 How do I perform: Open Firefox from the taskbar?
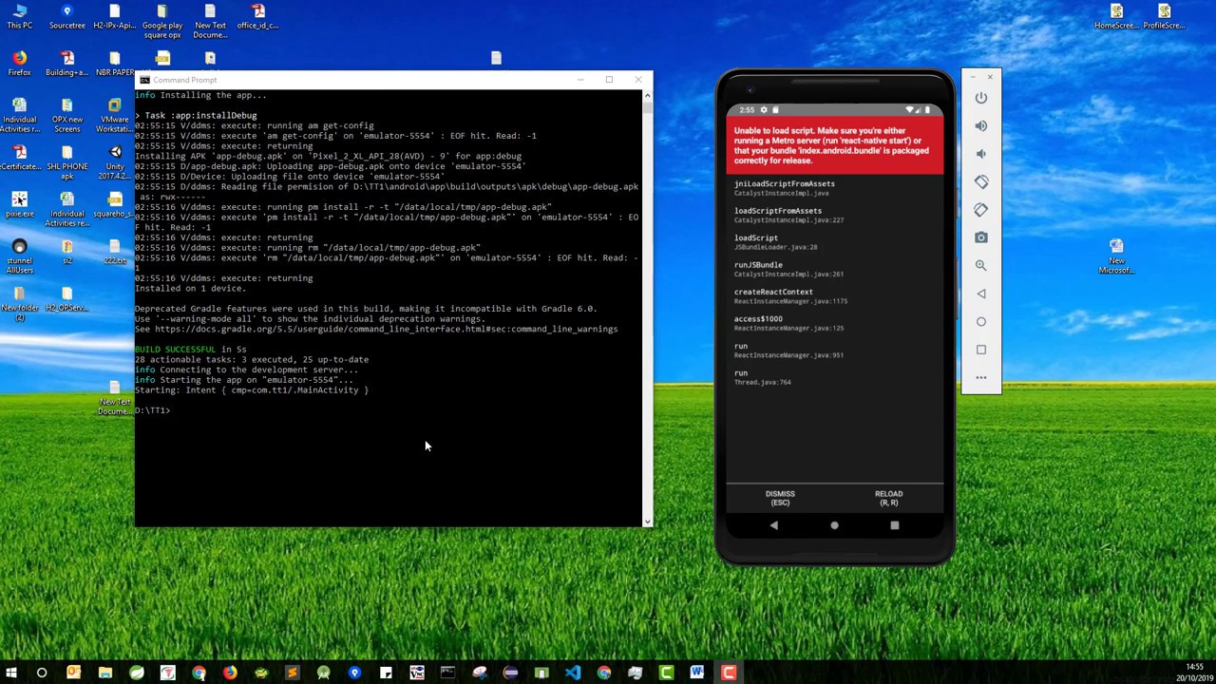(230, 674)
